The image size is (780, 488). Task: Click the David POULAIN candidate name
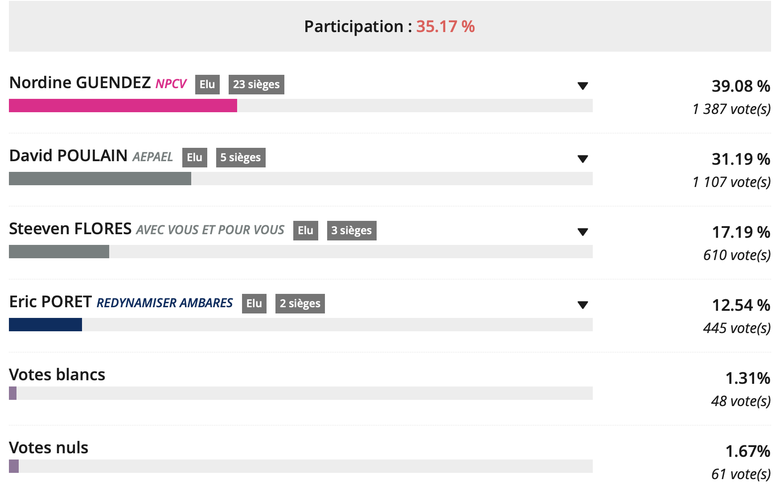tap(69, 156)
